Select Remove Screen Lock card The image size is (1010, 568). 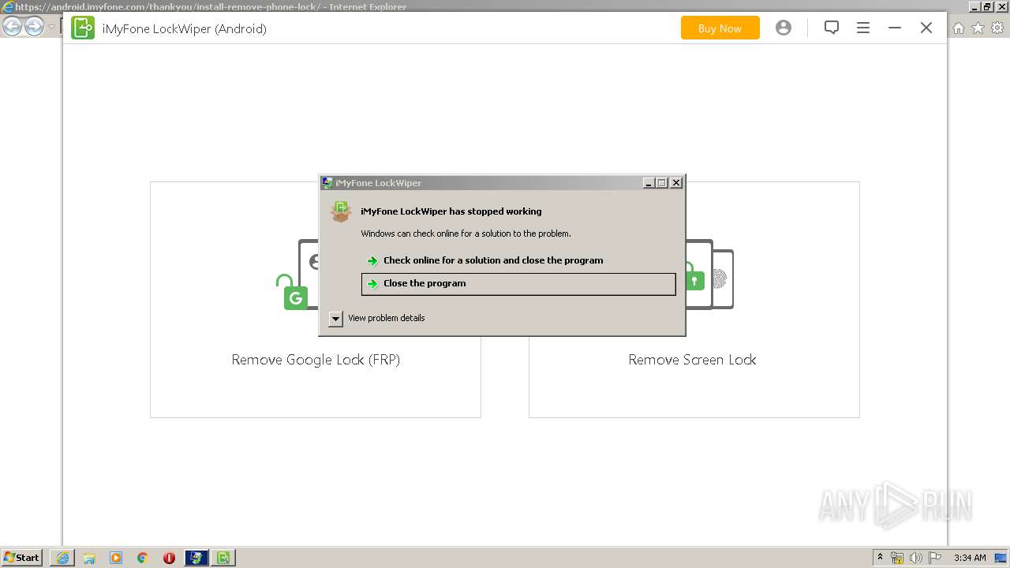[694, 300]
